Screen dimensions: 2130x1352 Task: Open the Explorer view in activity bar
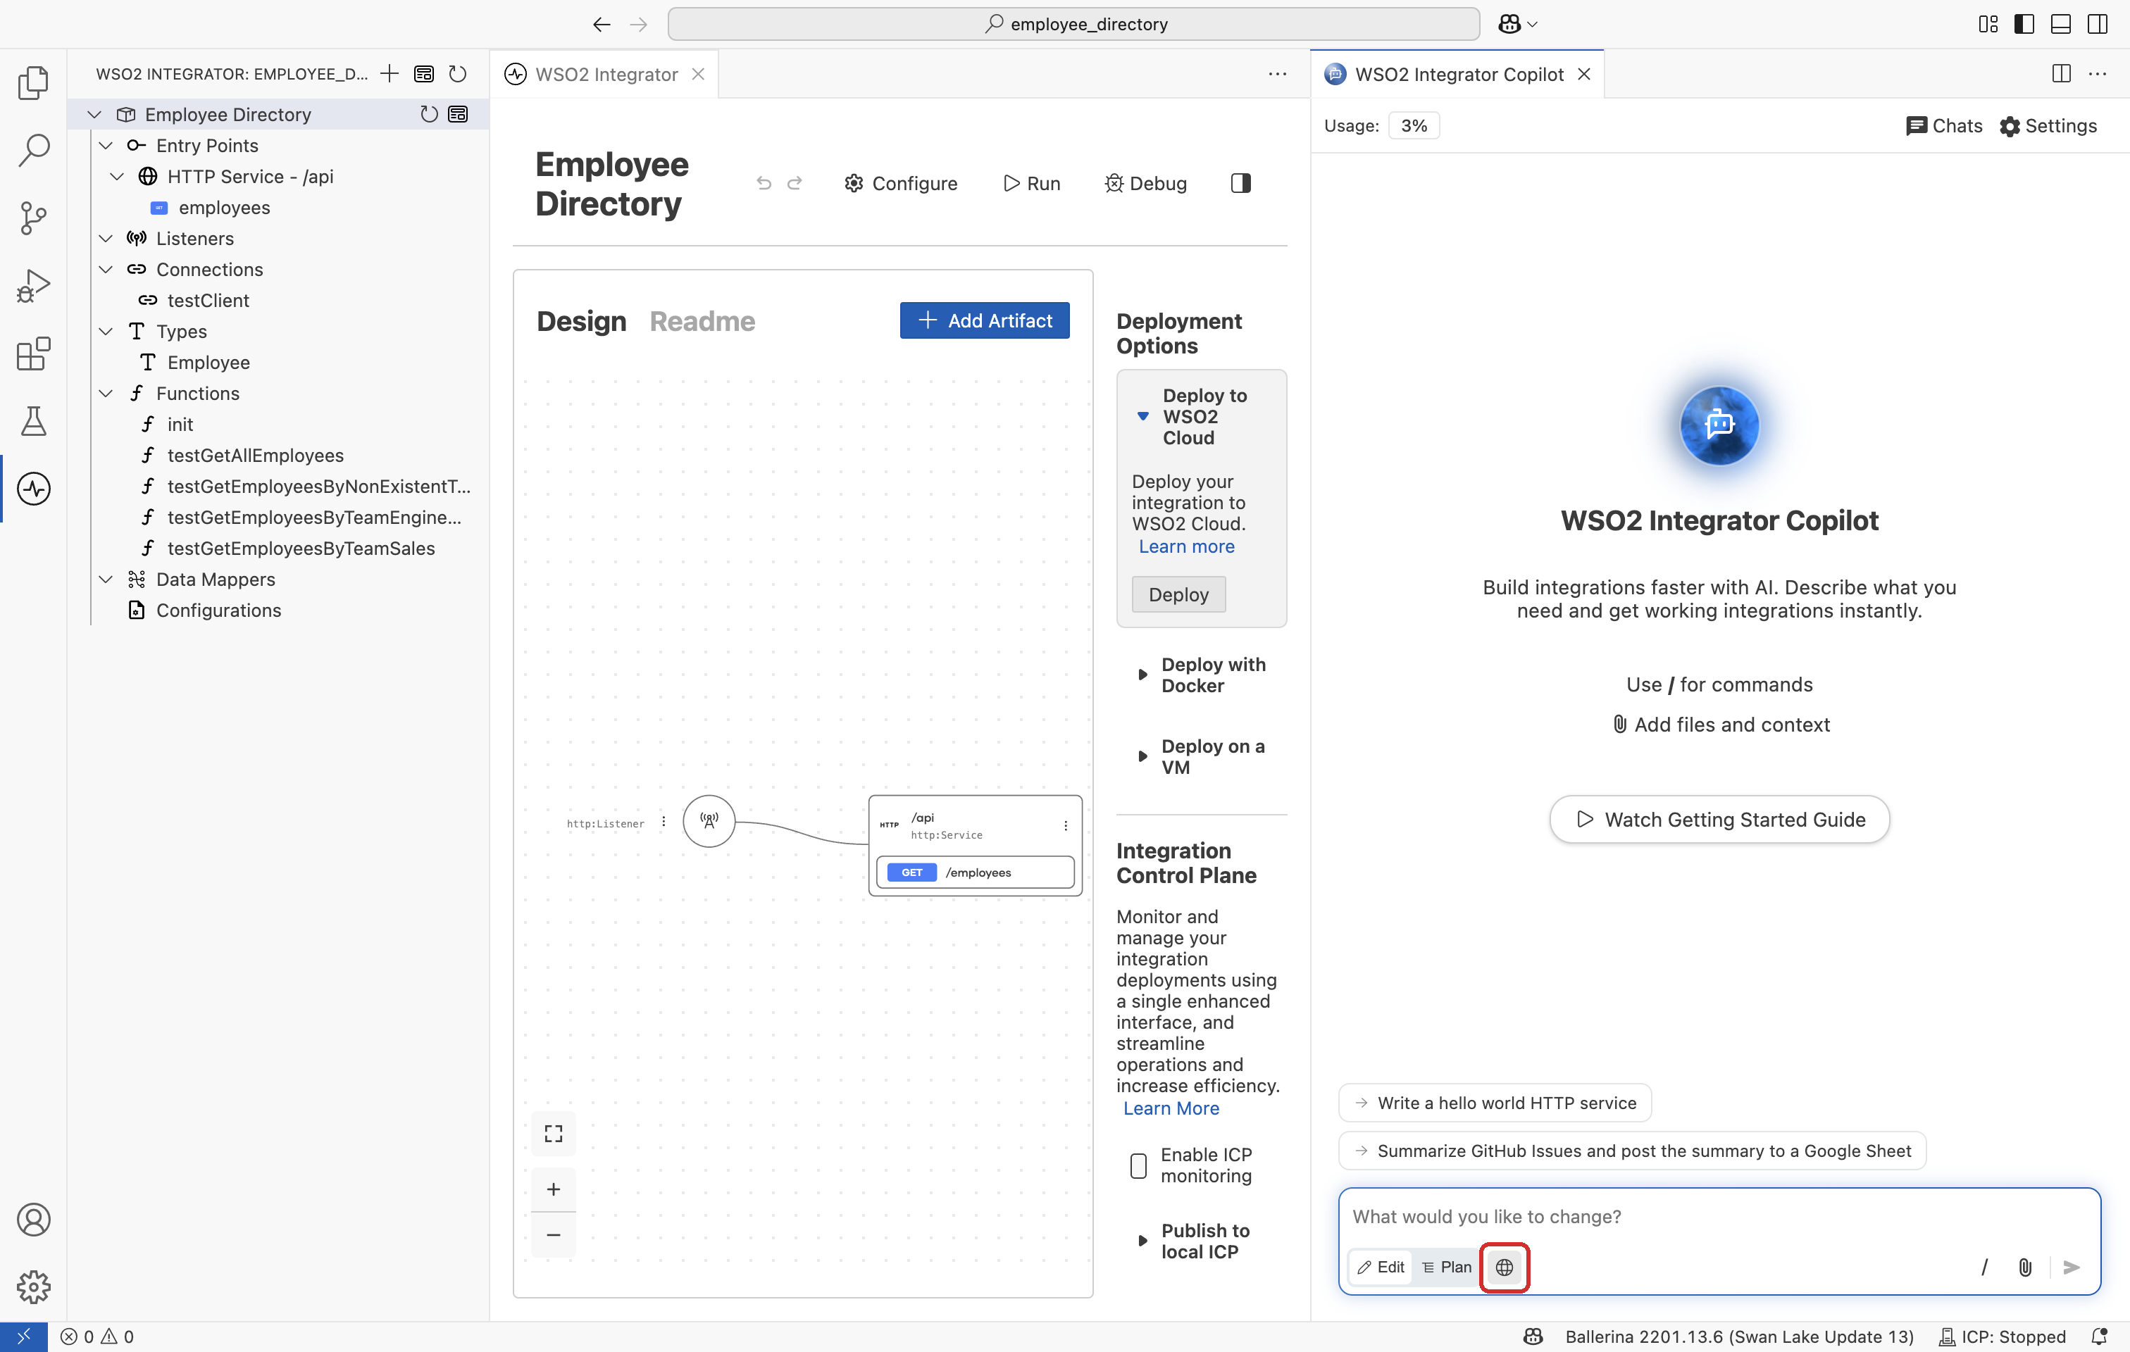[32, 83]
